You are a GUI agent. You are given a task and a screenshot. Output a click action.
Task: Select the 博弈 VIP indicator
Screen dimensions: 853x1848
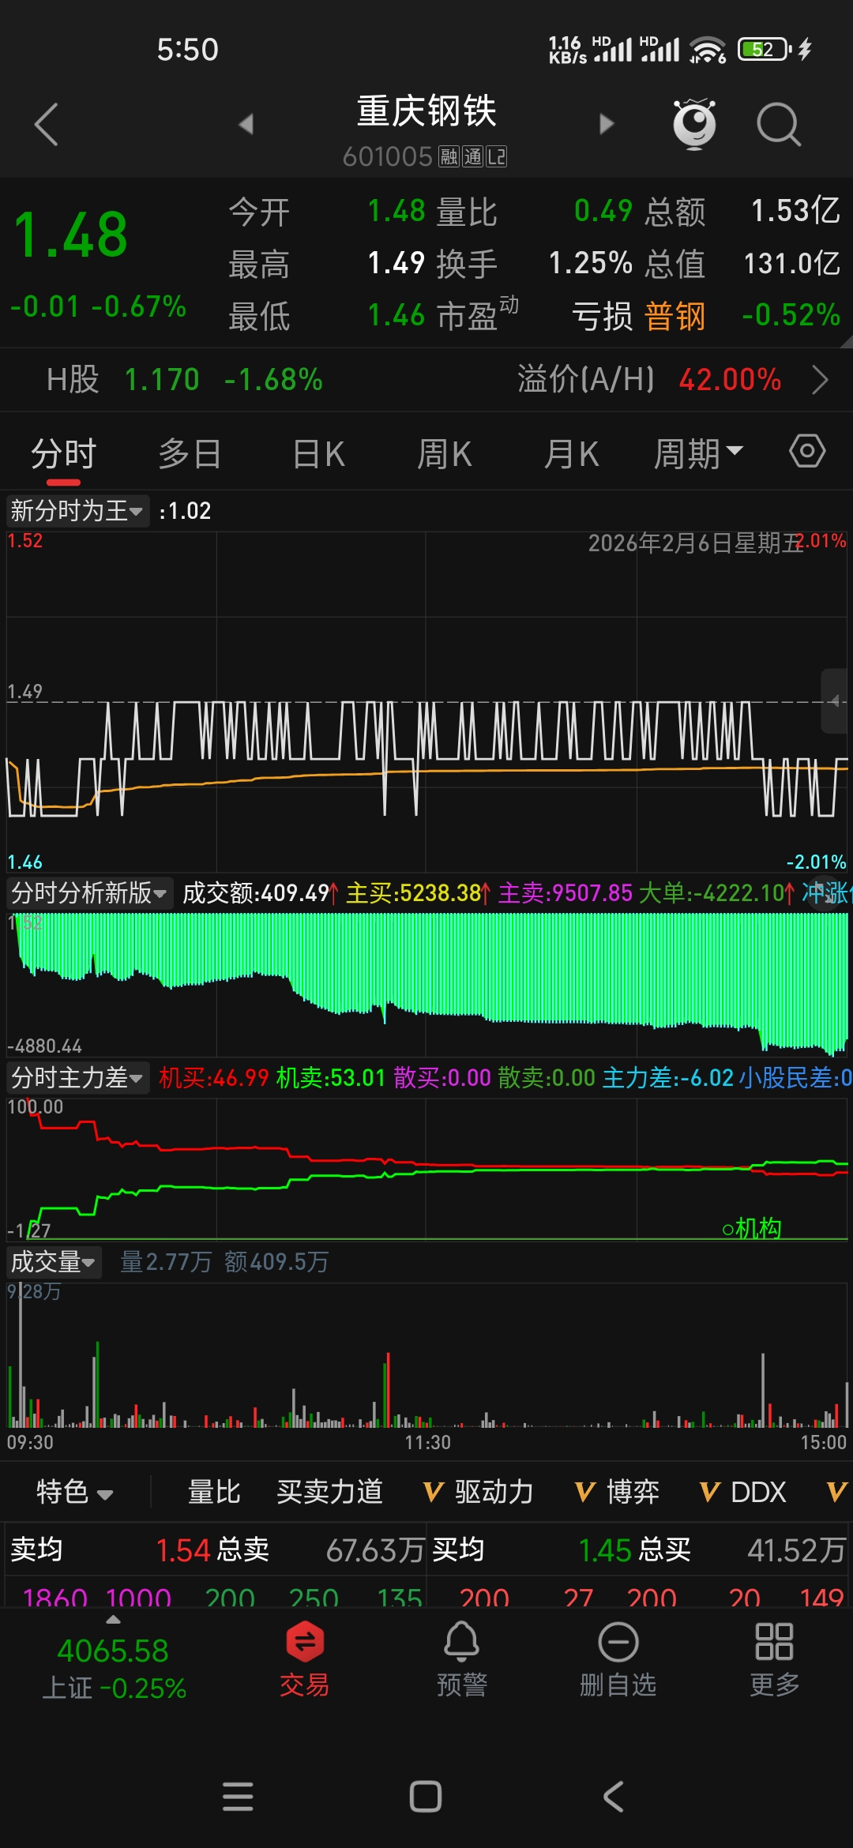617,1492
